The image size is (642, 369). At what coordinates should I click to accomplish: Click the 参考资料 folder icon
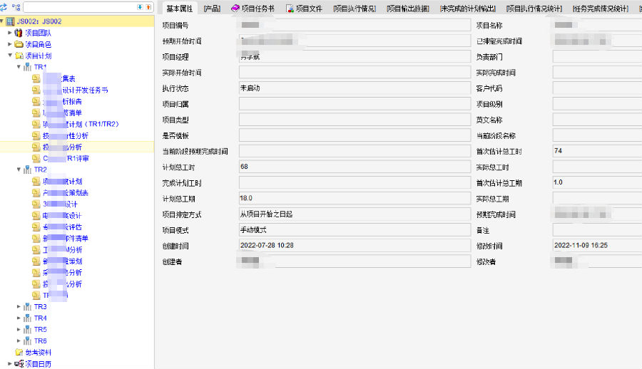click(x=19, y=352)
